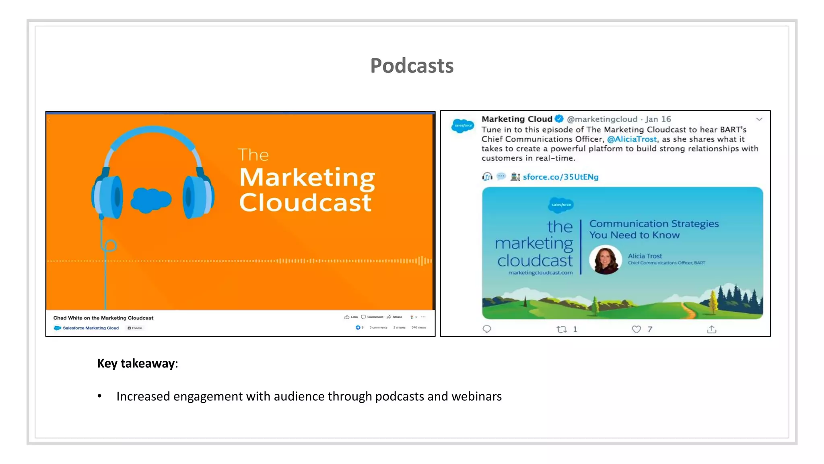Like the tweet with the heart icon
Image resolution: width=824 pixels, height=464 pixels.
pos(636,329)
